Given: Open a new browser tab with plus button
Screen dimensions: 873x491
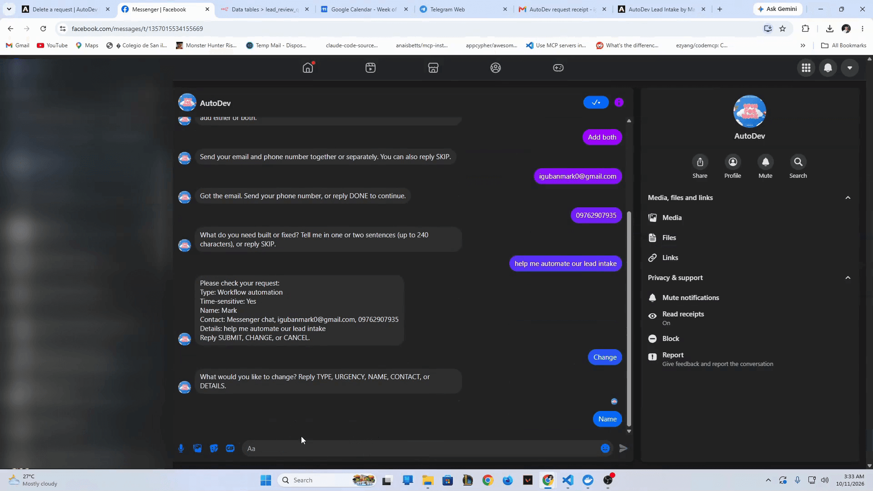Looking at the screenshot, I should 719,9.
